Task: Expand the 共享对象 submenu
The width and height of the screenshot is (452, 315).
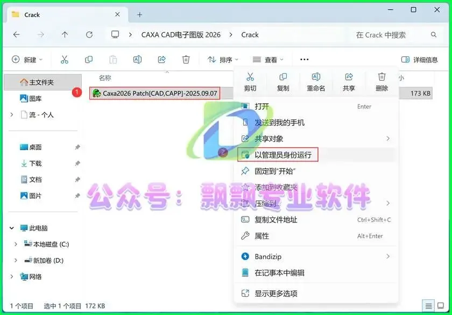Action: (x=388, y=139)
